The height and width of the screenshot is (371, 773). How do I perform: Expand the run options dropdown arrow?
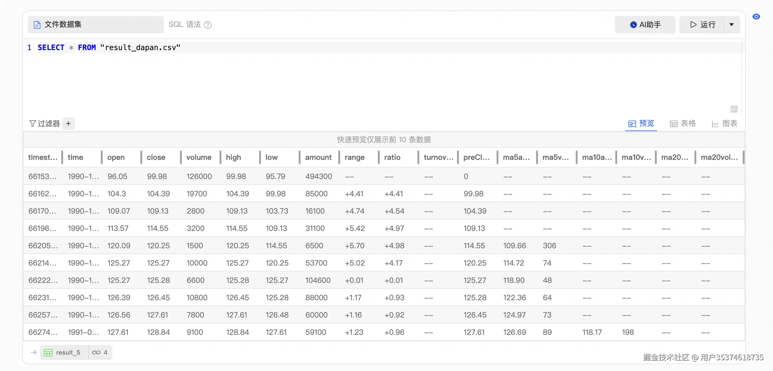pos(732,25)
